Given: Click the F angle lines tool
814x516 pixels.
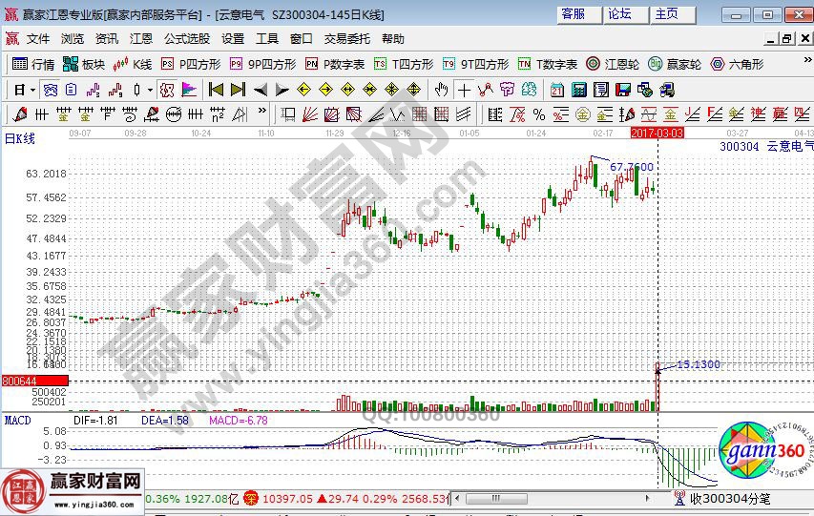Looking at the screenshot, I should tap(715, 114).
